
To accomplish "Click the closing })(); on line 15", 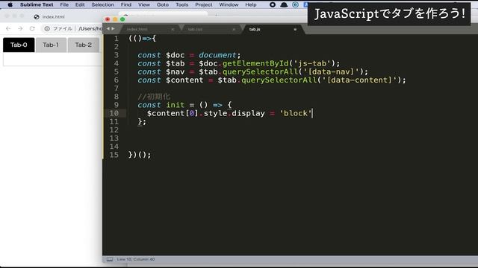I will pos(140,155).
